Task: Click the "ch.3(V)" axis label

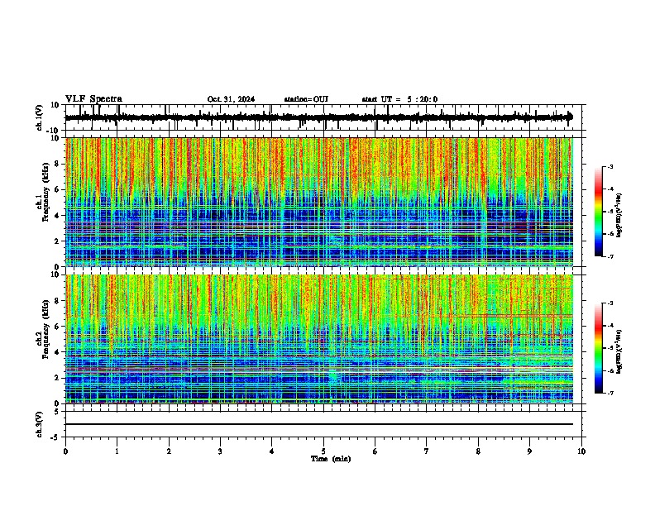Action: click(40, 424)
